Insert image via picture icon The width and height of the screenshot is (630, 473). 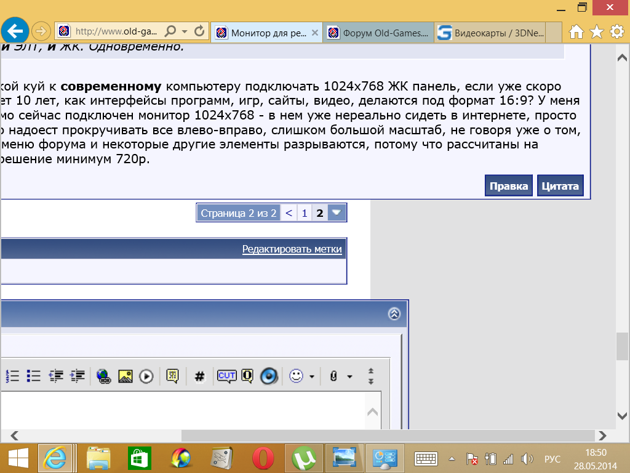(x=126, y=376)
